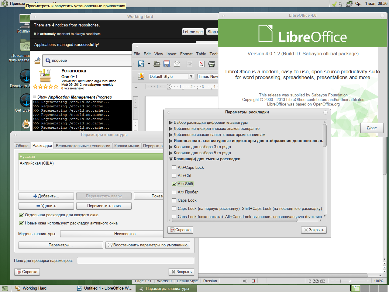Select two-page columns view layout icon

coord(316,281)
